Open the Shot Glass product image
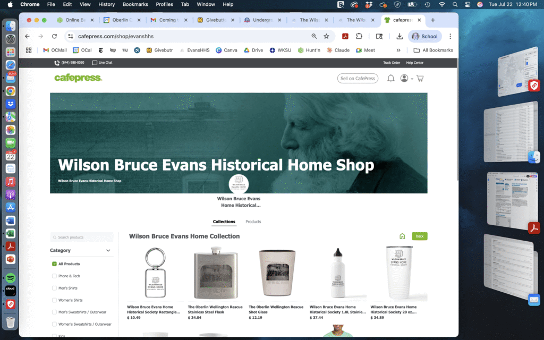 point(277,274)
